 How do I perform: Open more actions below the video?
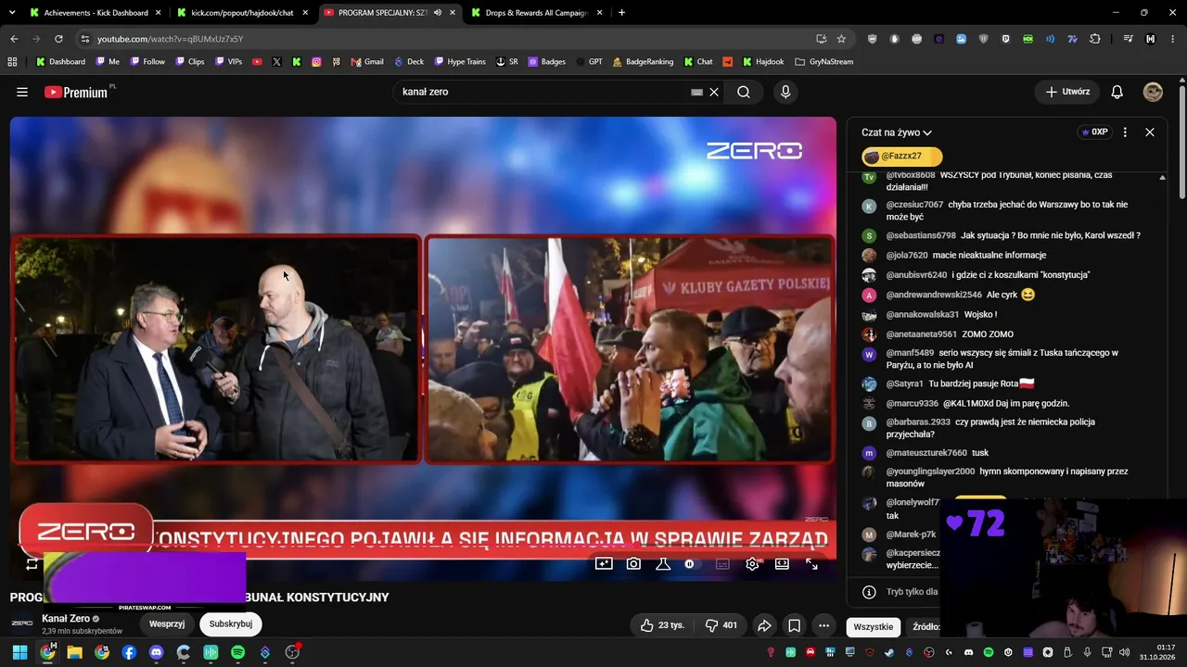pyautogui.click(x=823, y=625)
